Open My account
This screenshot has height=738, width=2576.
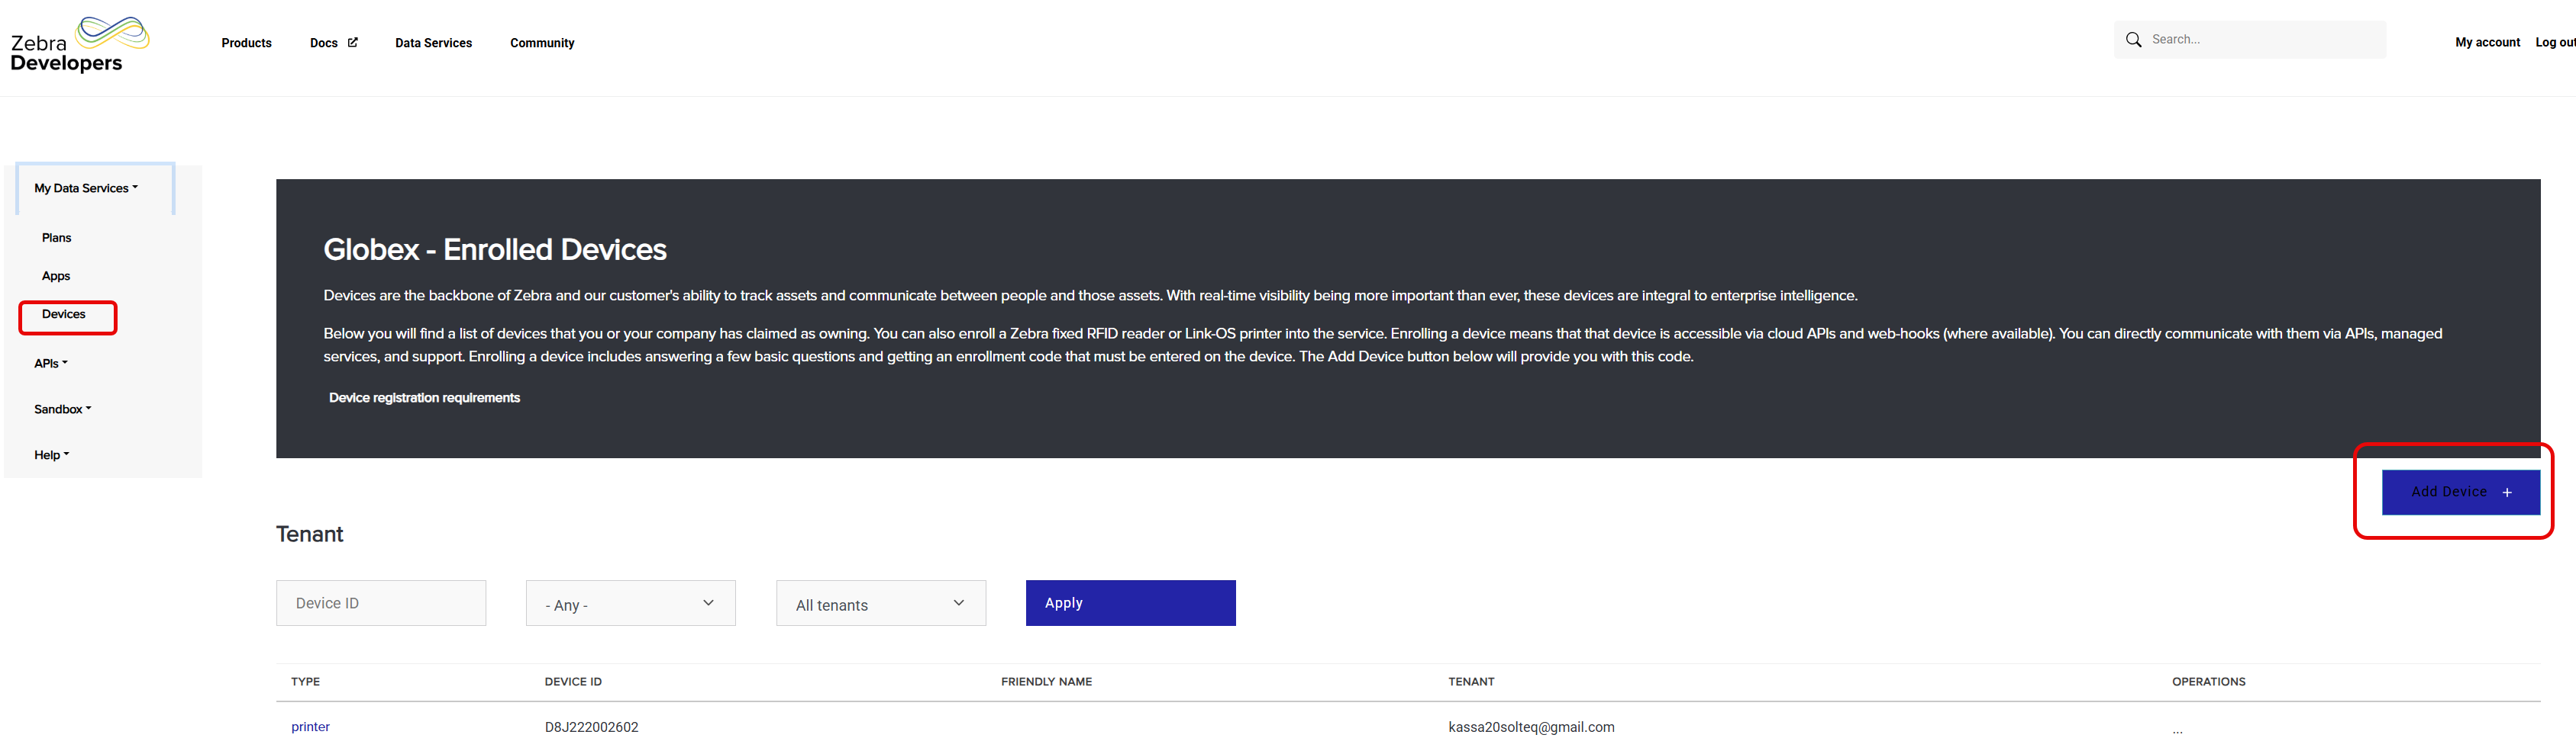point(2486,42)
